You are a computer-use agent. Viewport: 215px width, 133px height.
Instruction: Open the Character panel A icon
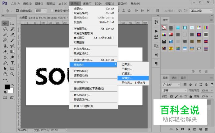point(156,55)
